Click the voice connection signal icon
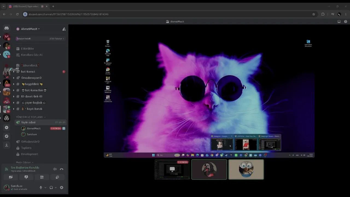The width and height of the screenshot is (350, 197). point(7,169)
